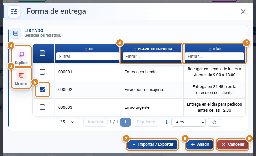The width and height of the screenshot is (256, 156).
Task: Select the cell with ID 000002
Action: tap(88, 90)
